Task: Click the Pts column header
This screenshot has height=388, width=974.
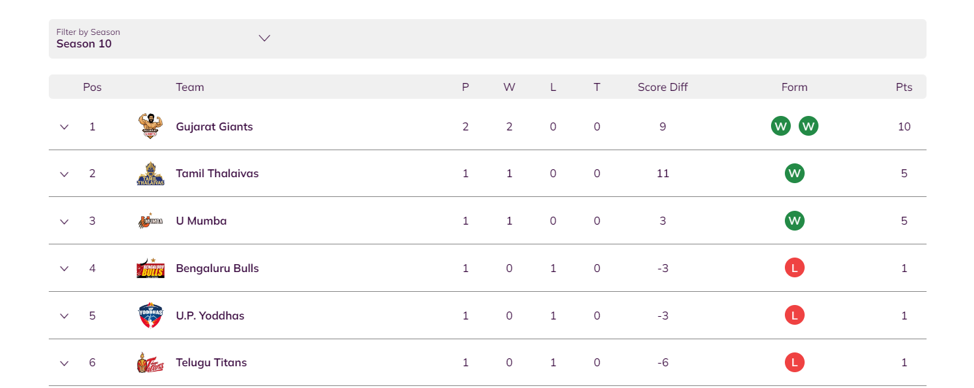Action: 904,87
